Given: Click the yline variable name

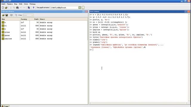Looking at the screenshot, I should point(7,32).
